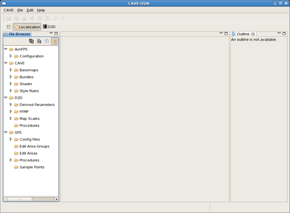290x213 pixels.
Task: Select the Shader tree item
Action: pos(26,84)
